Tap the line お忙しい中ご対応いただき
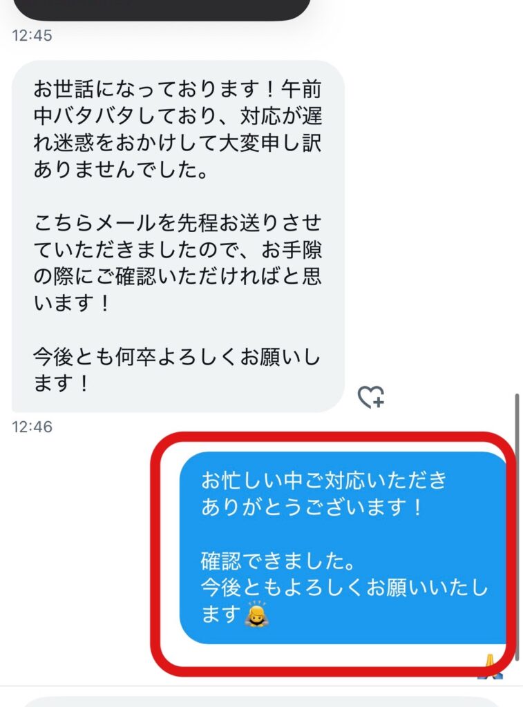This screenshot has height=707, width=523. pos(324,481)
